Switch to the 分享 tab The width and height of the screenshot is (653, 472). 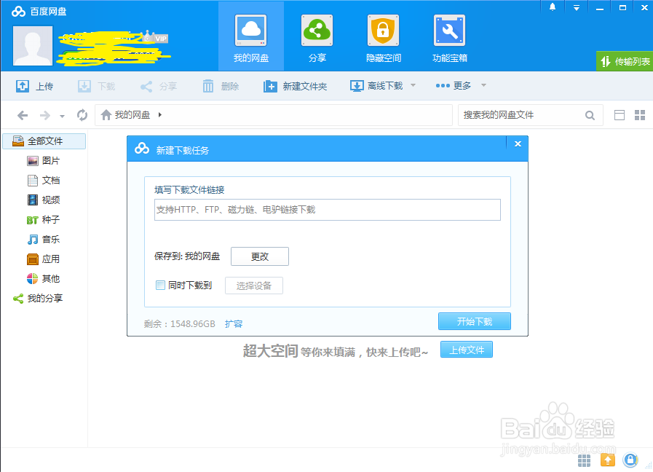click(317, 39)
